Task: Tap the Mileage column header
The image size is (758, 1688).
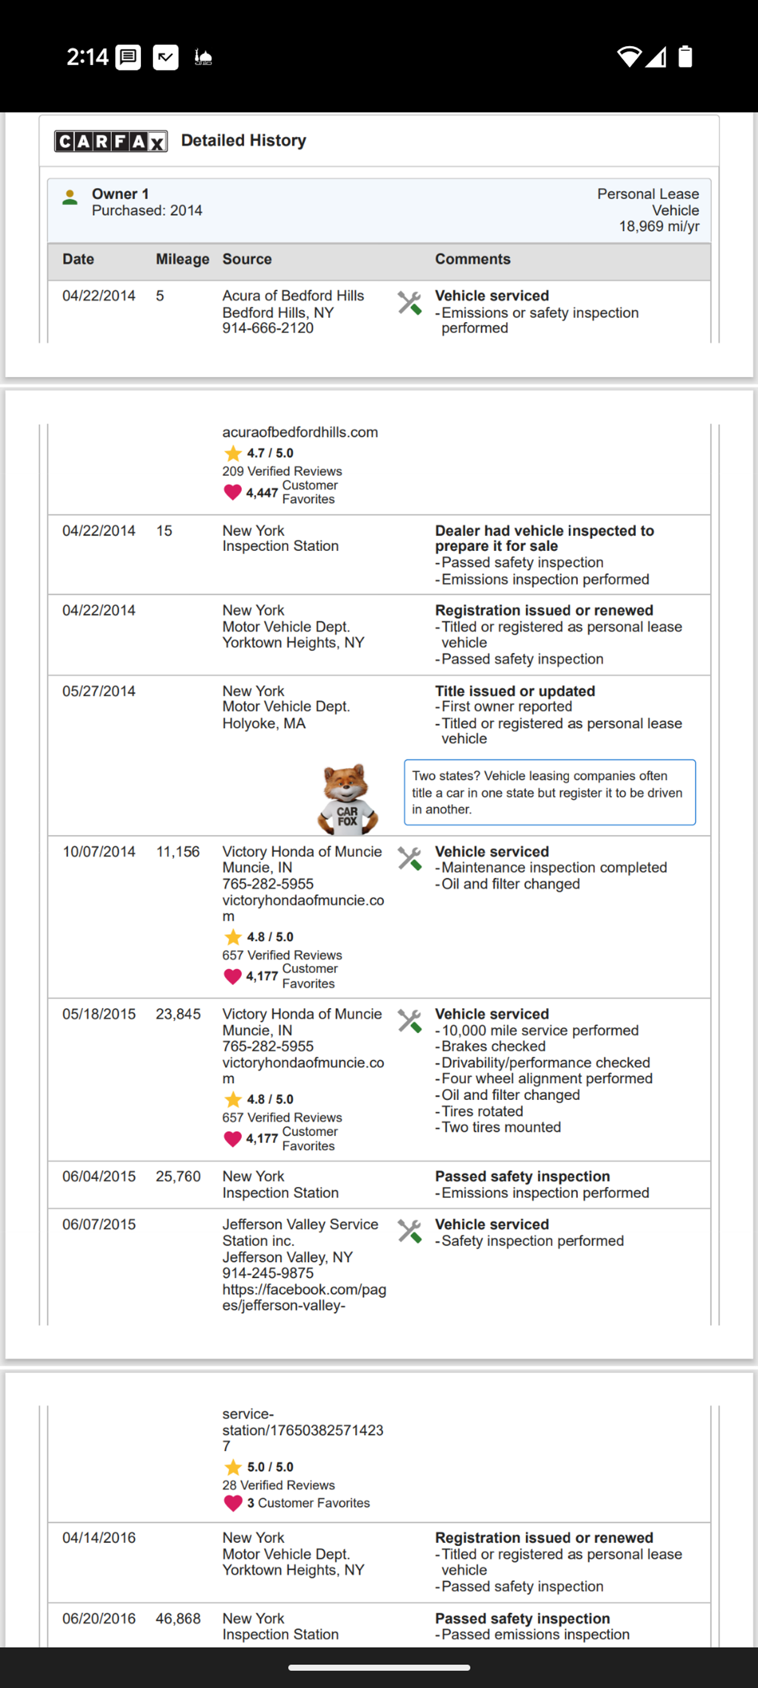Action: tap(182, 259)
